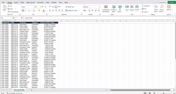Image resolution: width=176 pixels, height=94 pixels.
Task: Activate the Format Painter brush
Action: click(x=9, y=12)
